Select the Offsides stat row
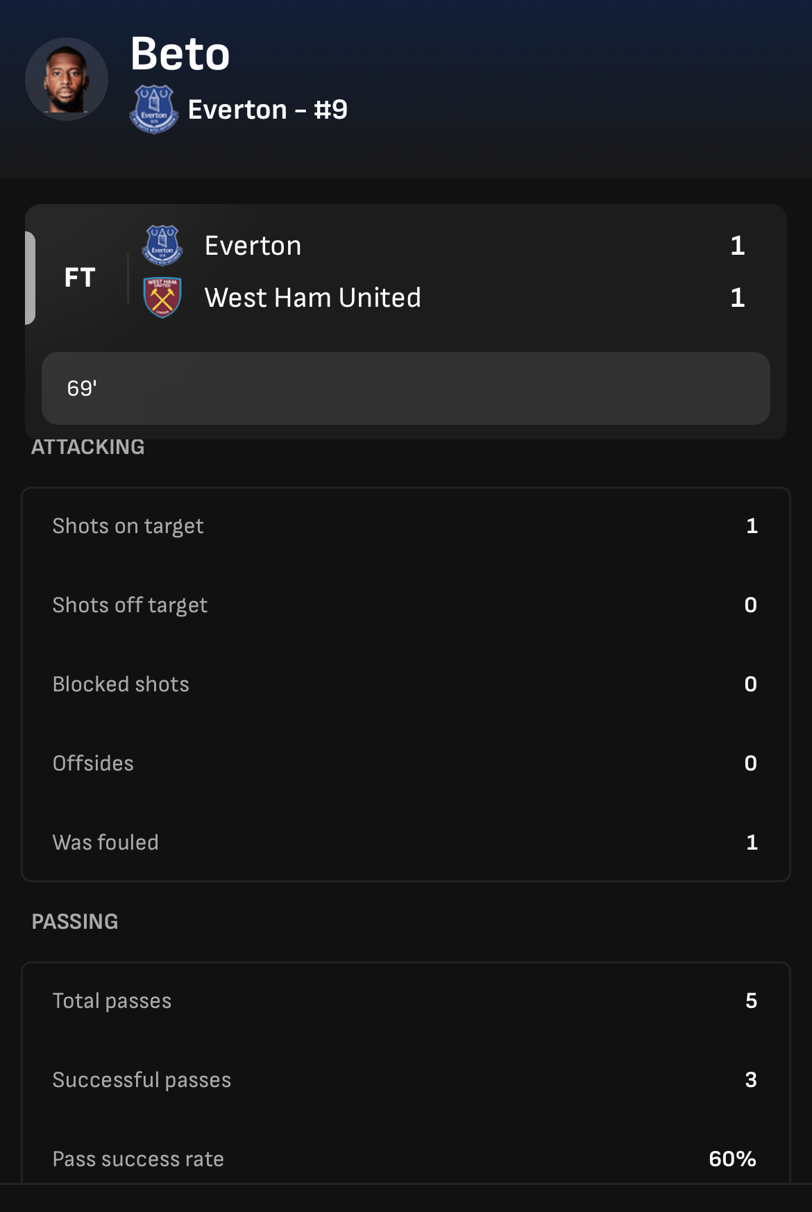The height and width of the screenshot is (1212, 812). coord(405,764)
